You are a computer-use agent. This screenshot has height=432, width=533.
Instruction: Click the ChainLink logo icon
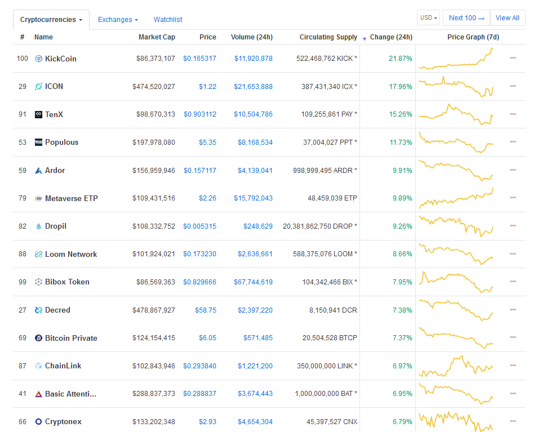(x=38, y=366)
